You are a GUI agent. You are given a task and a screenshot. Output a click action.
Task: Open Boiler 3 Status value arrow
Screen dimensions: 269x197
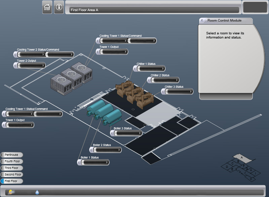(140, 133)
